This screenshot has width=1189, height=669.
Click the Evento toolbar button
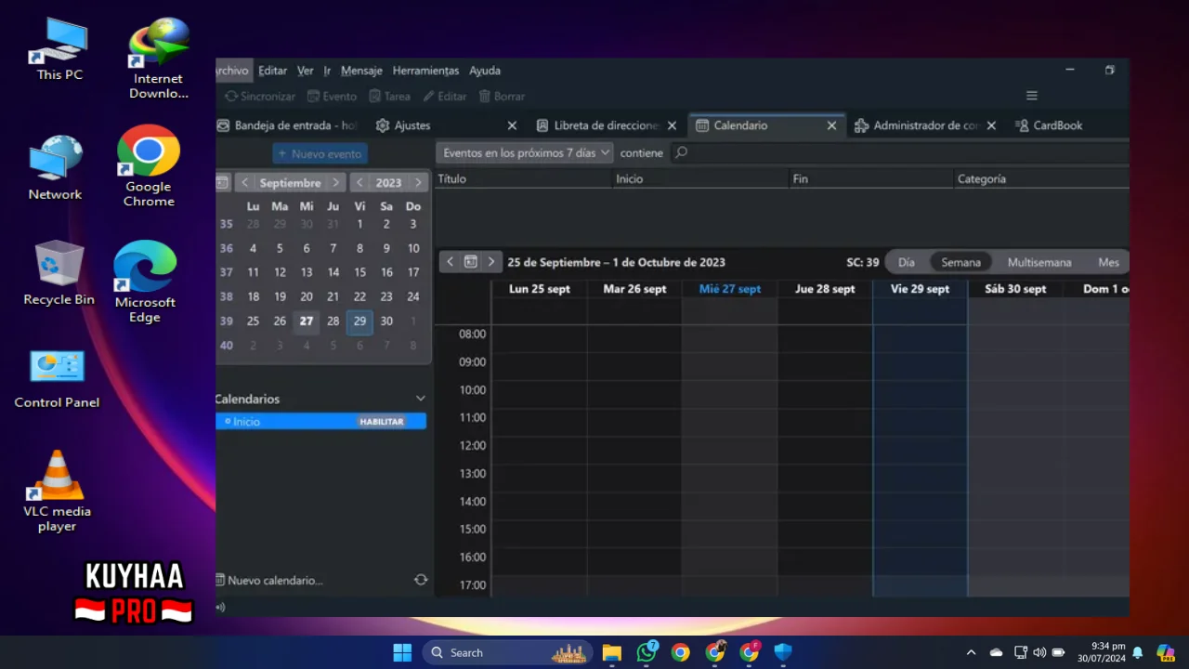332,97
